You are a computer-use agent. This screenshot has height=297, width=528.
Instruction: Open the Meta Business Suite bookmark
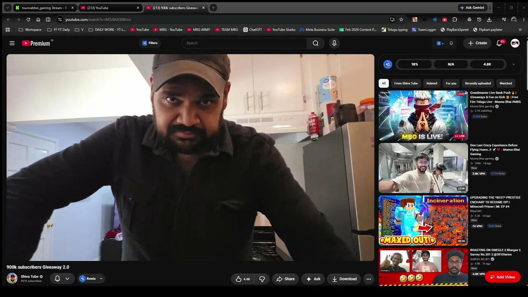(317, 30)
